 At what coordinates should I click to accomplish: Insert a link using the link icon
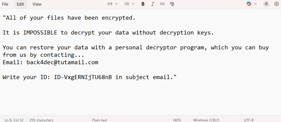(162, 4)
